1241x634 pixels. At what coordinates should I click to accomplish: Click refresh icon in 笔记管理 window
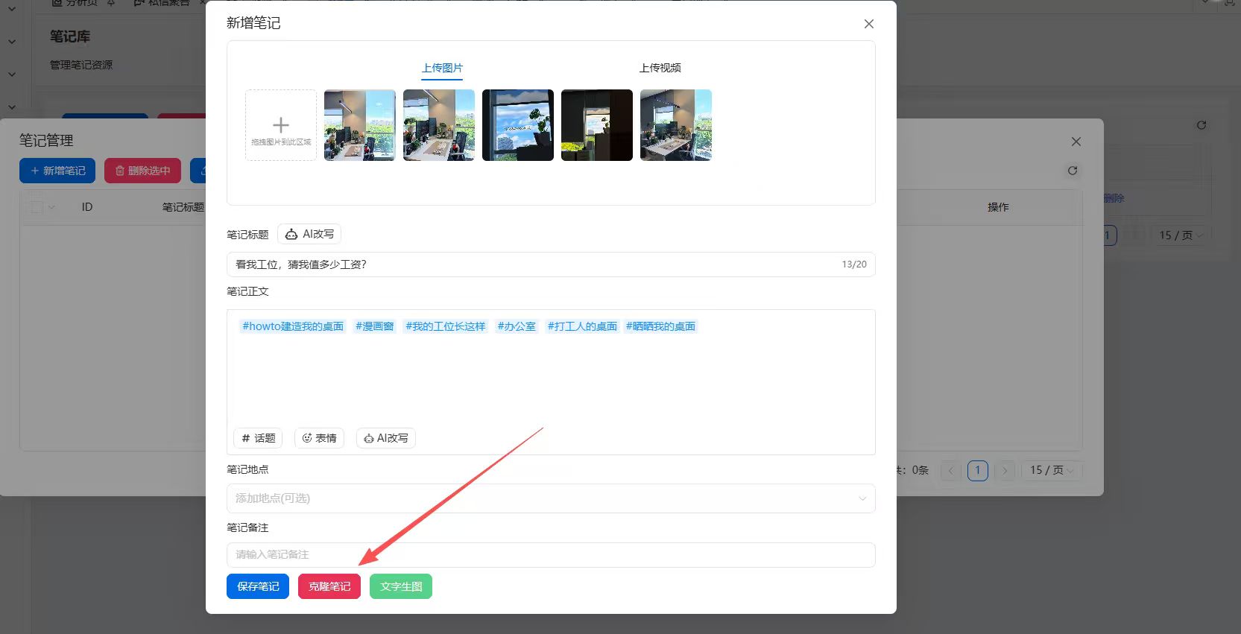pyautogui.click(x=1072, y=171)
